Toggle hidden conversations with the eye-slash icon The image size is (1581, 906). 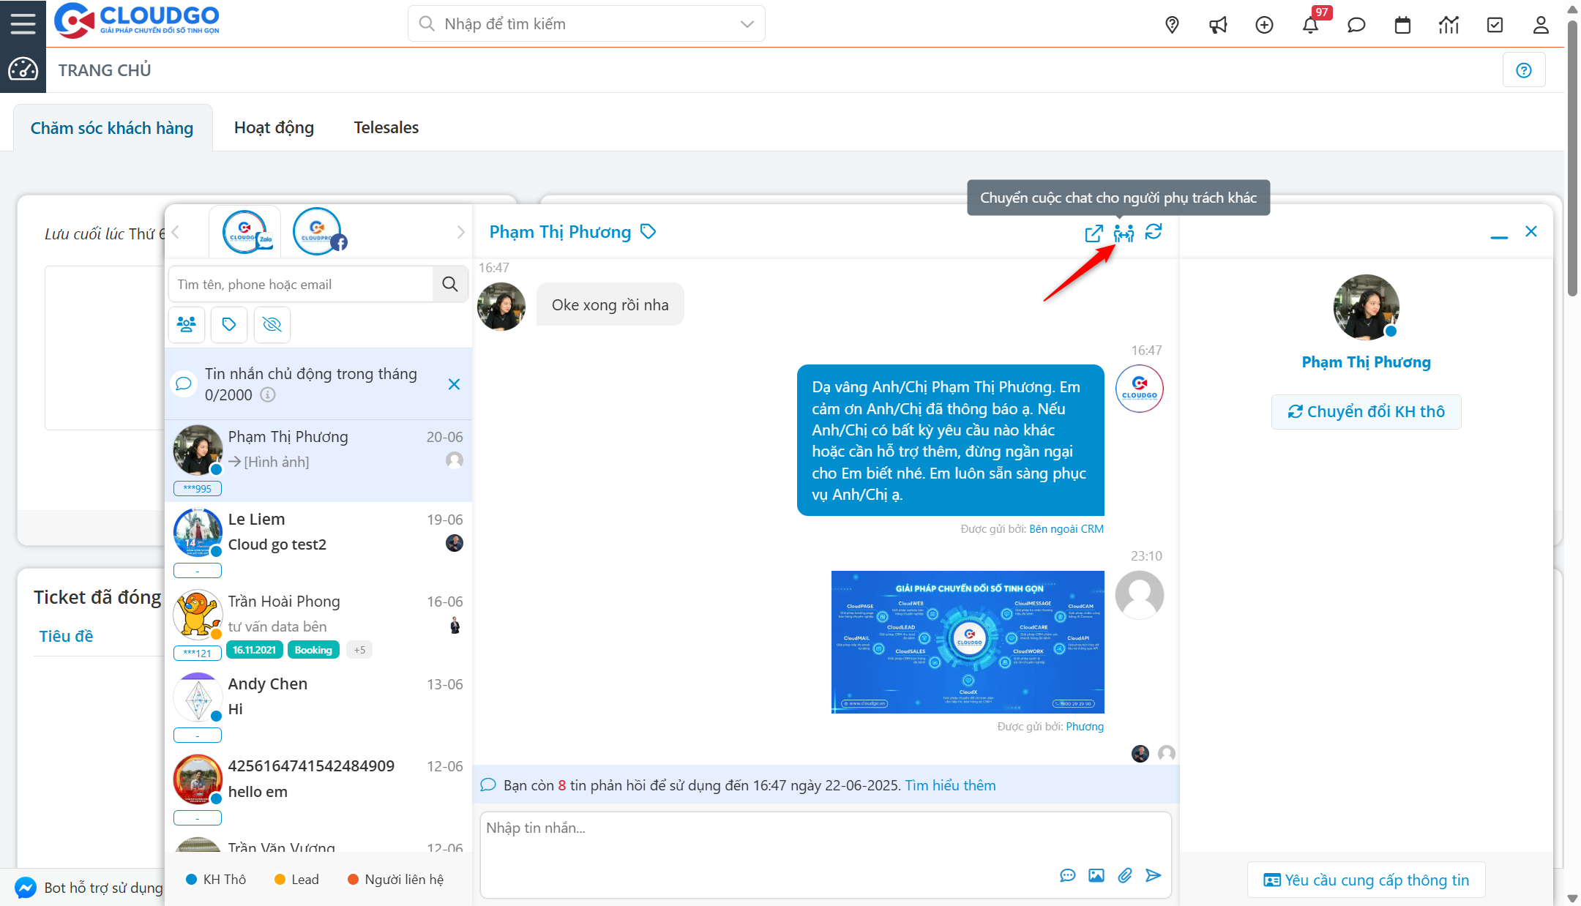[272, 324]
